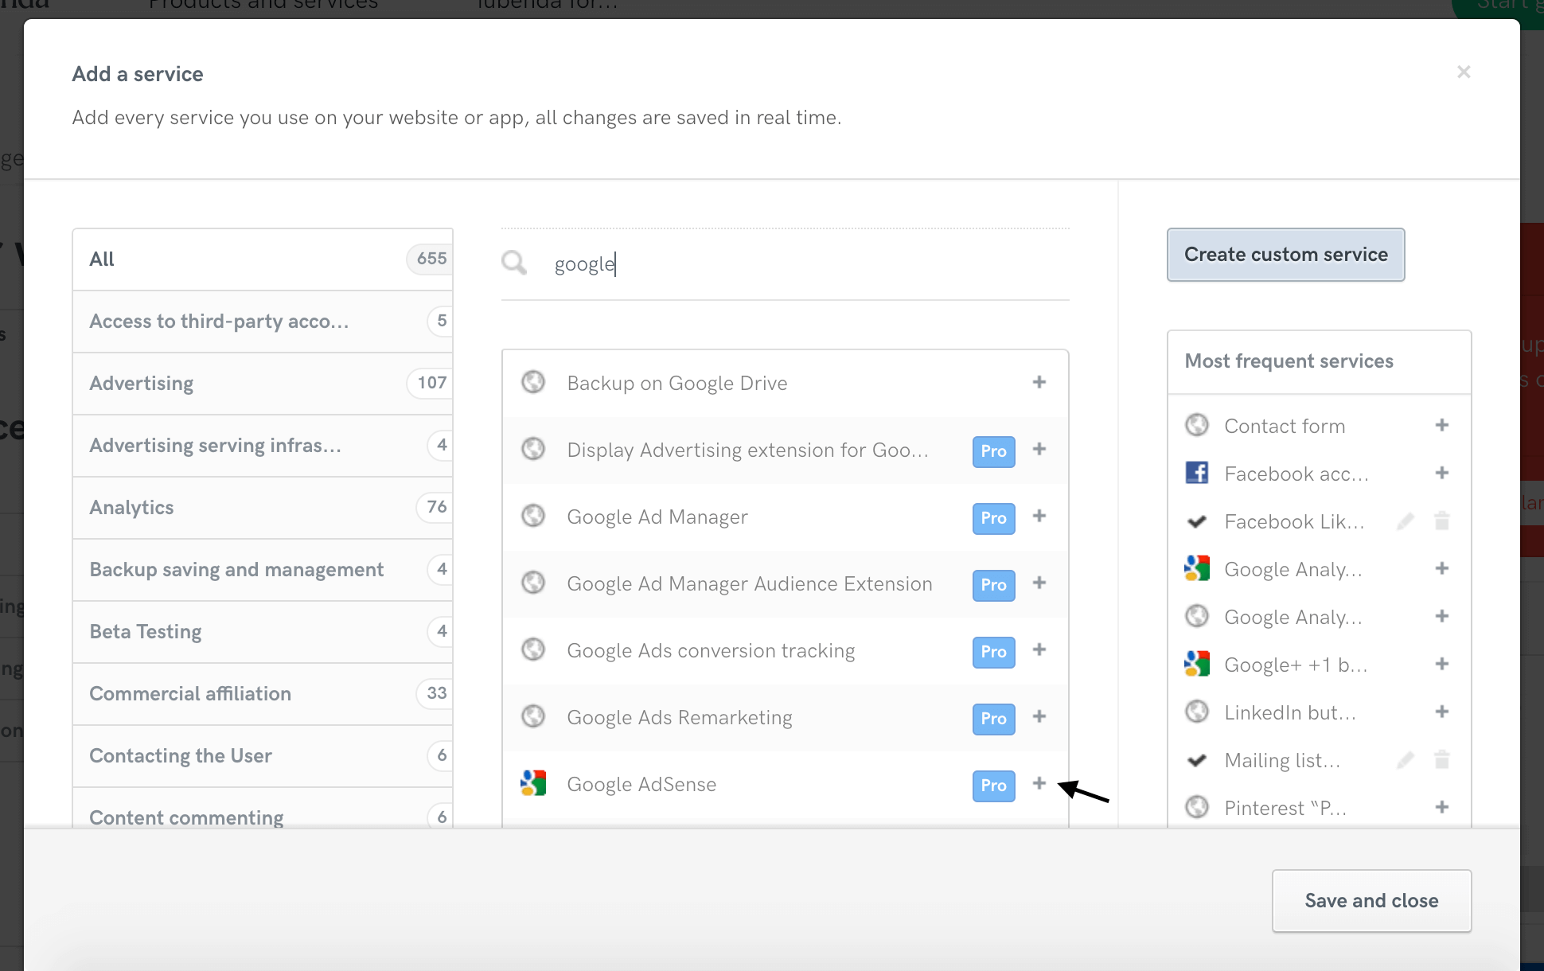Click the Save and close button

[x=1371, y=900]
